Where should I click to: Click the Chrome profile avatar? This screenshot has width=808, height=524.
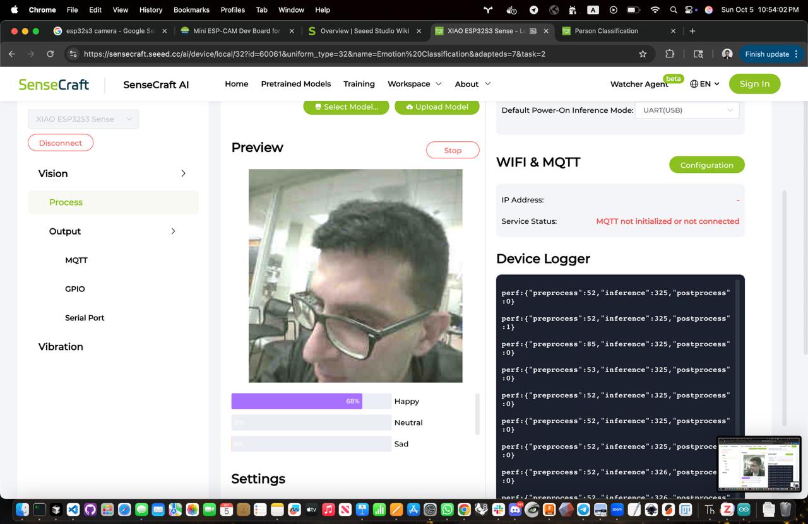pyautogui.click(x=727, y=54)
